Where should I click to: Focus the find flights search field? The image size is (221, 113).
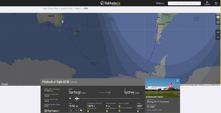tap(184, 3)
